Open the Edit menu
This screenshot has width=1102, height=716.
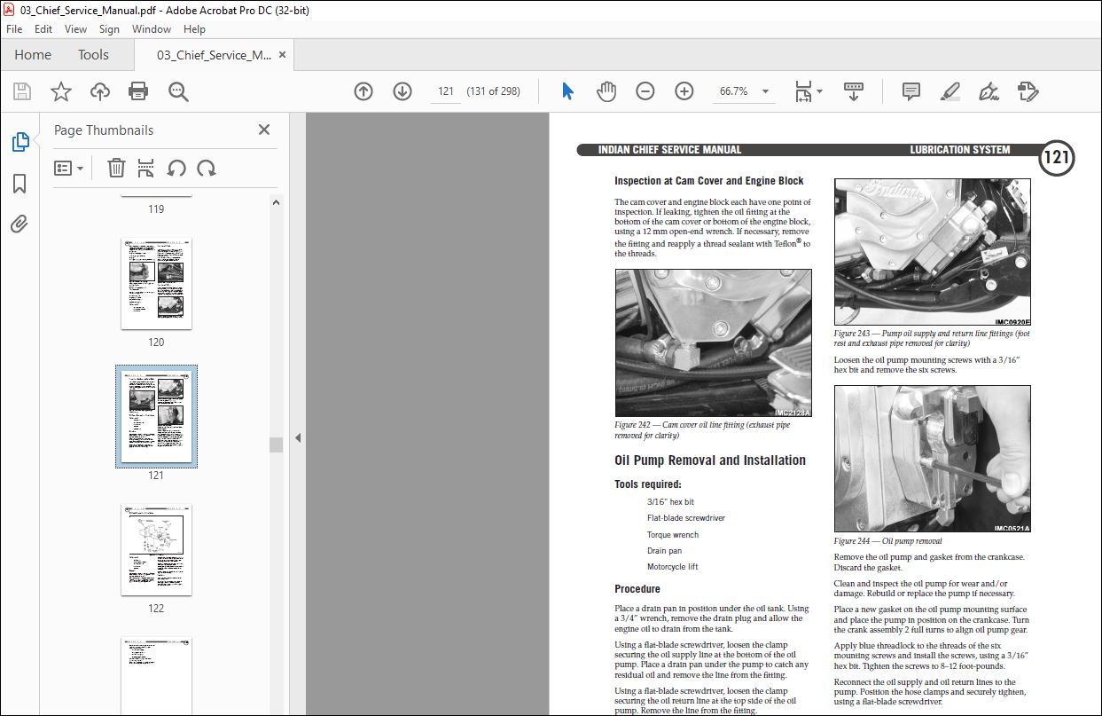[x=43, y=29]
